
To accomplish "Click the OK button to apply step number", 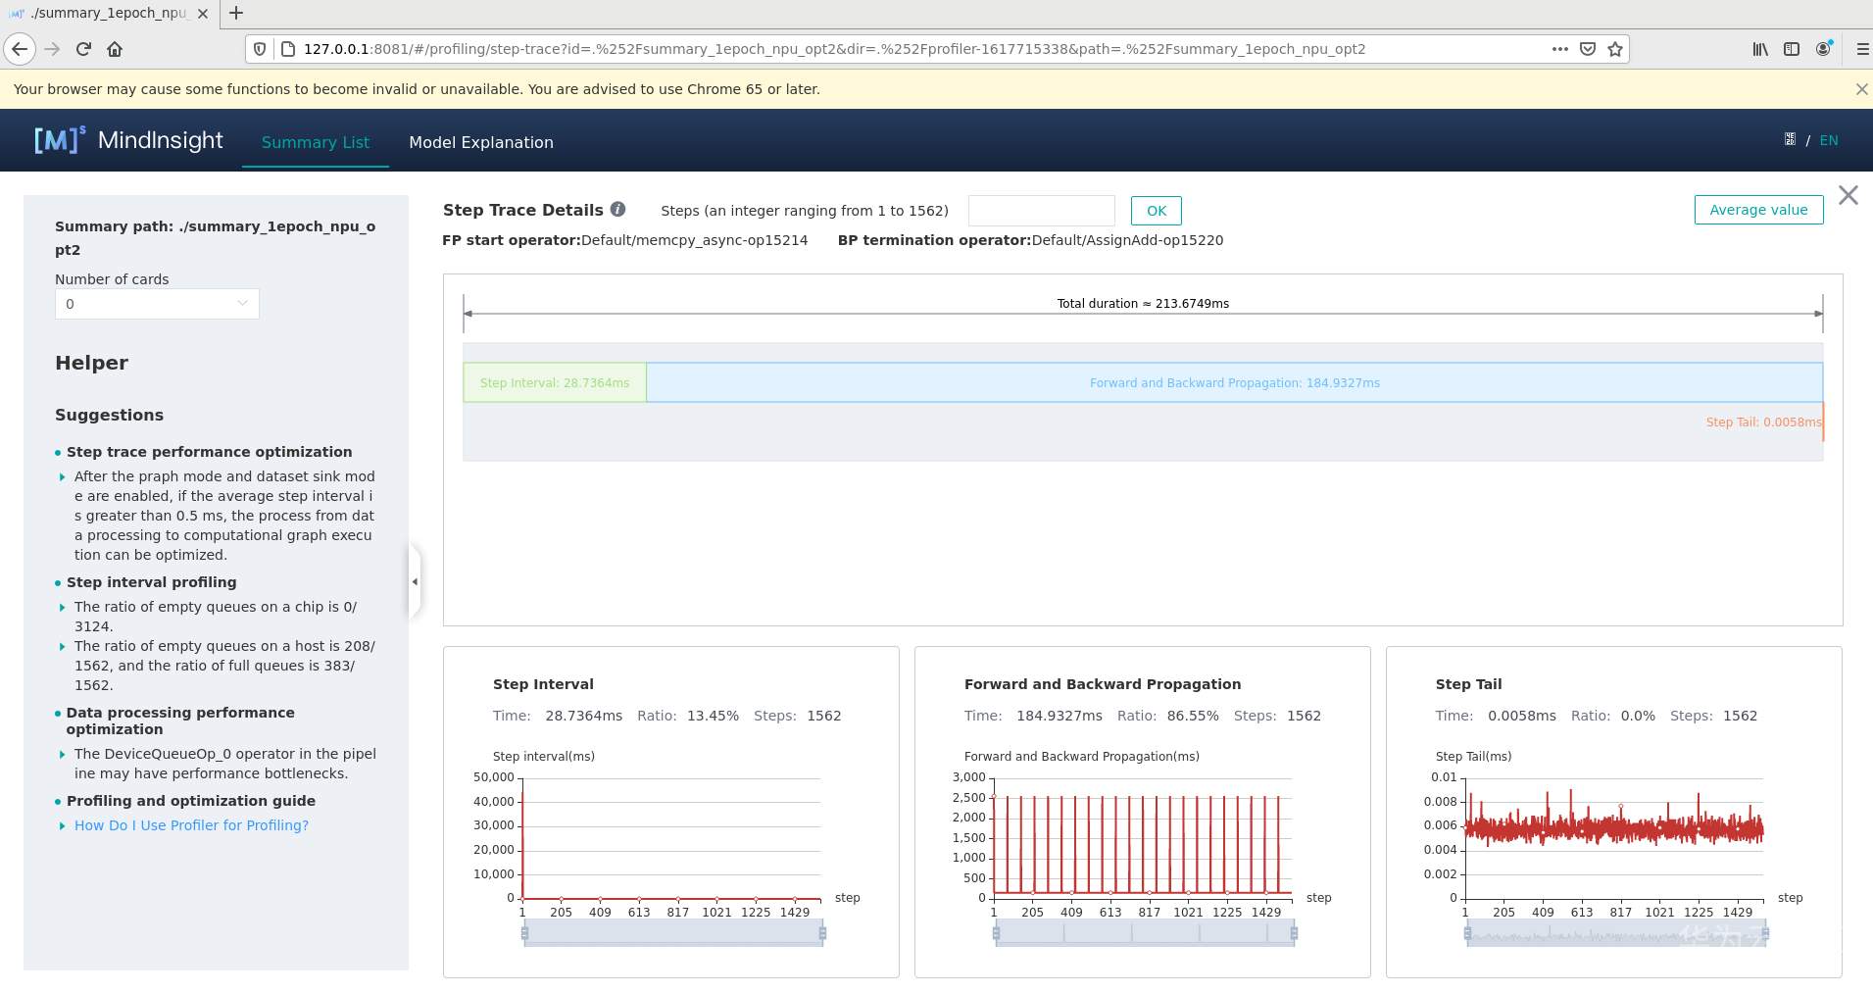I will click(1155, 210).
